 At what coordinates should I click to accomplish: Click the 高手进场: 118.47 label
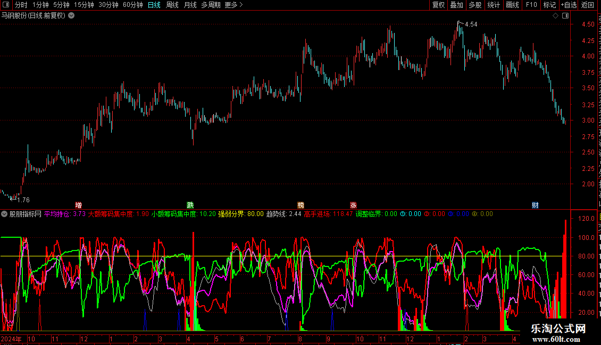(329, 214)
